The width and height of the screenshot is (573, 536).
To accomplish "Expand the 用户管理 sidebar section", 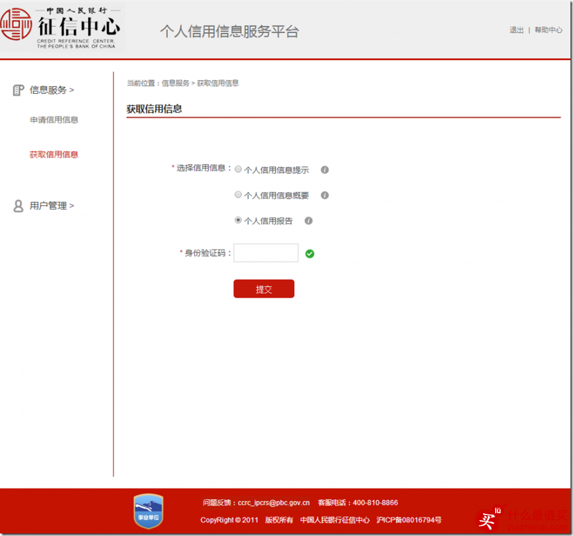I will pyautogui.click(x=51, y=206).
